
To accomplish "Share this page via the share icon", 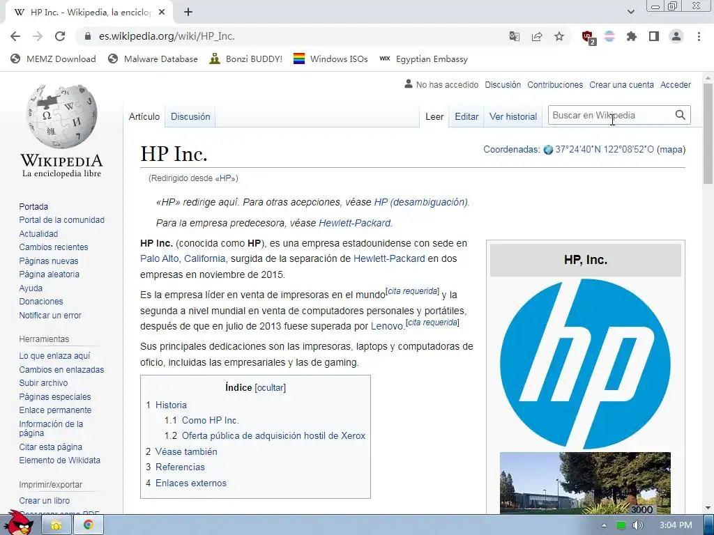I will 537,36.
